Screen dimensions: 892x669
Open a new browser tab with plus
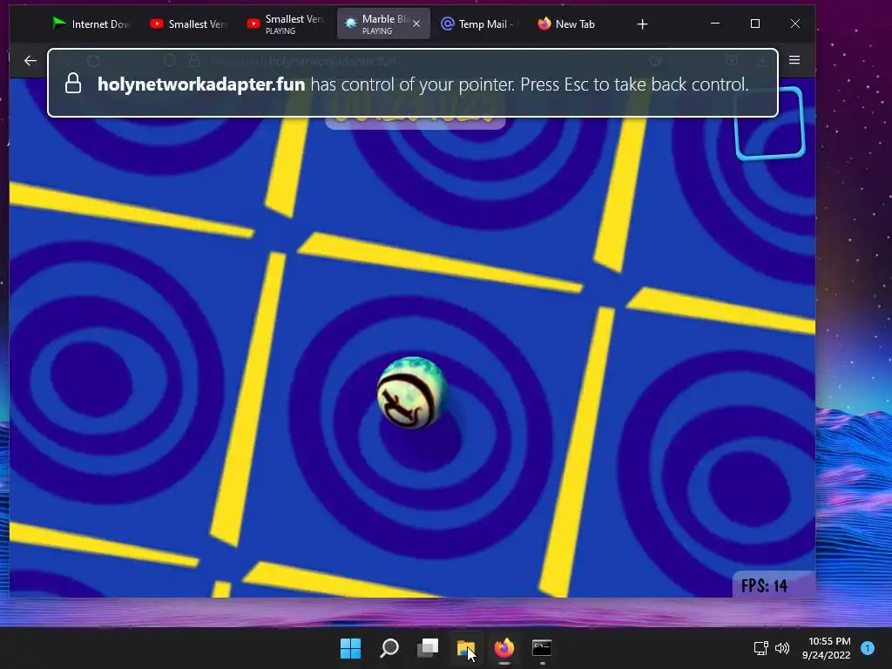click(x=642, y=24)
